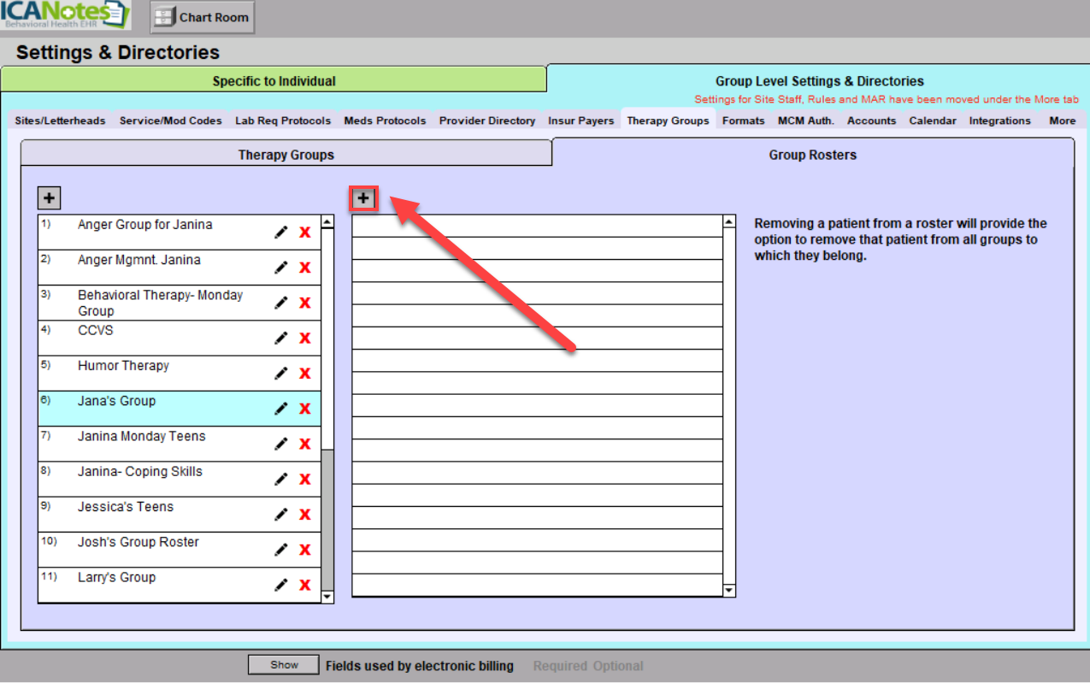The image size is (1090, 683).
Task: Edit Anger Group for Janina pencil icon
Action: (x=280, y=233)
